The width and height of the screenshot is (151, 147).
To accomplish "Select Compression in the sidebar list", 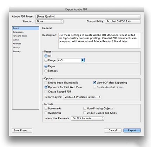I will pyautogui.click(x=26, y=32).
